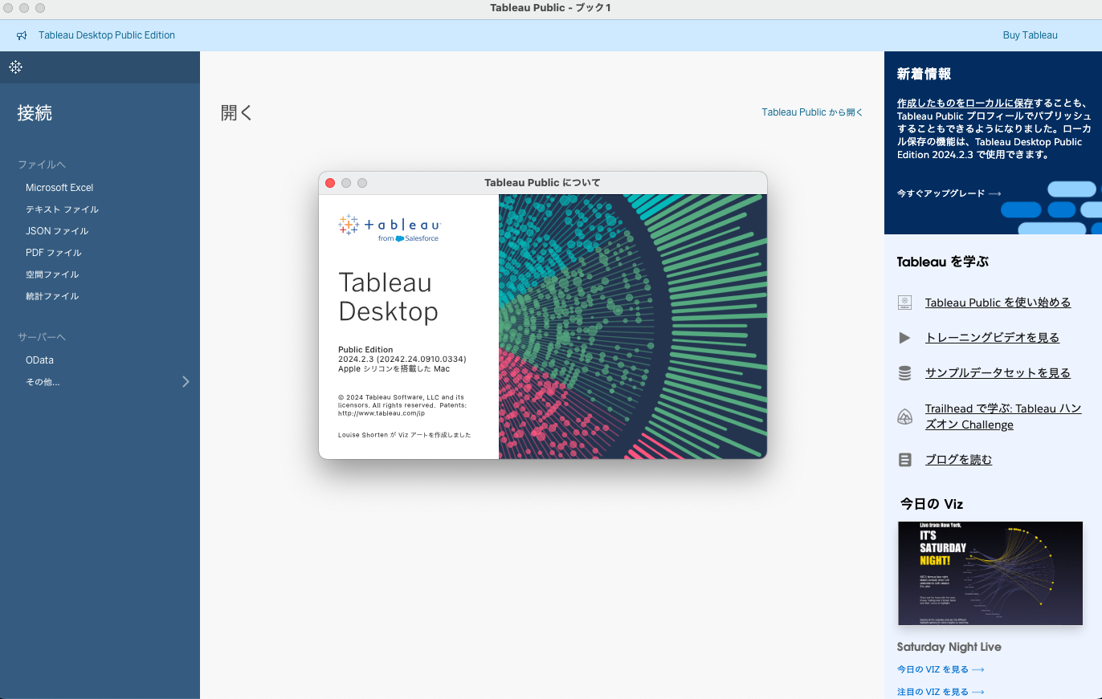Click the 新着情報 heading
The height and width of the screenshot is (699, 1102).
(924, 74)
